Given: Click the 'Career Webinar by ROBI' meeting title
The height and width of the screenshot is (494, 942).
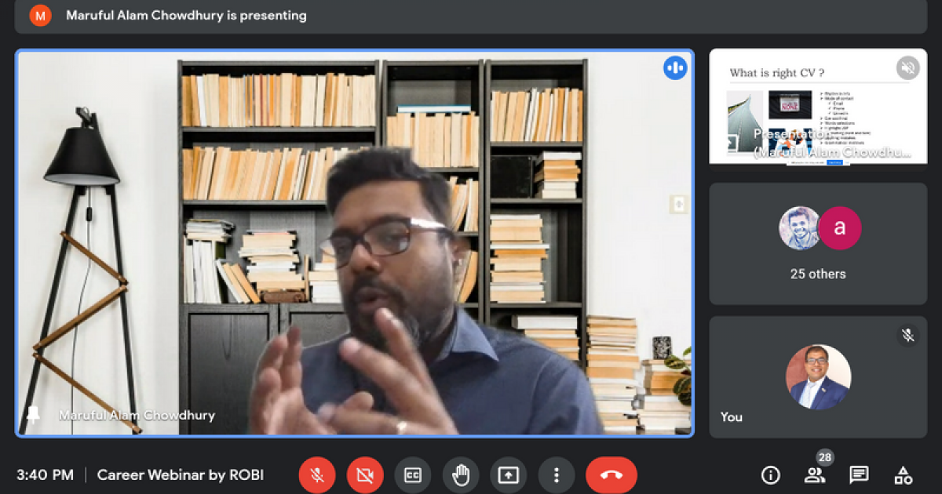Looking at the screenshot, I should (x=180, y=475).
